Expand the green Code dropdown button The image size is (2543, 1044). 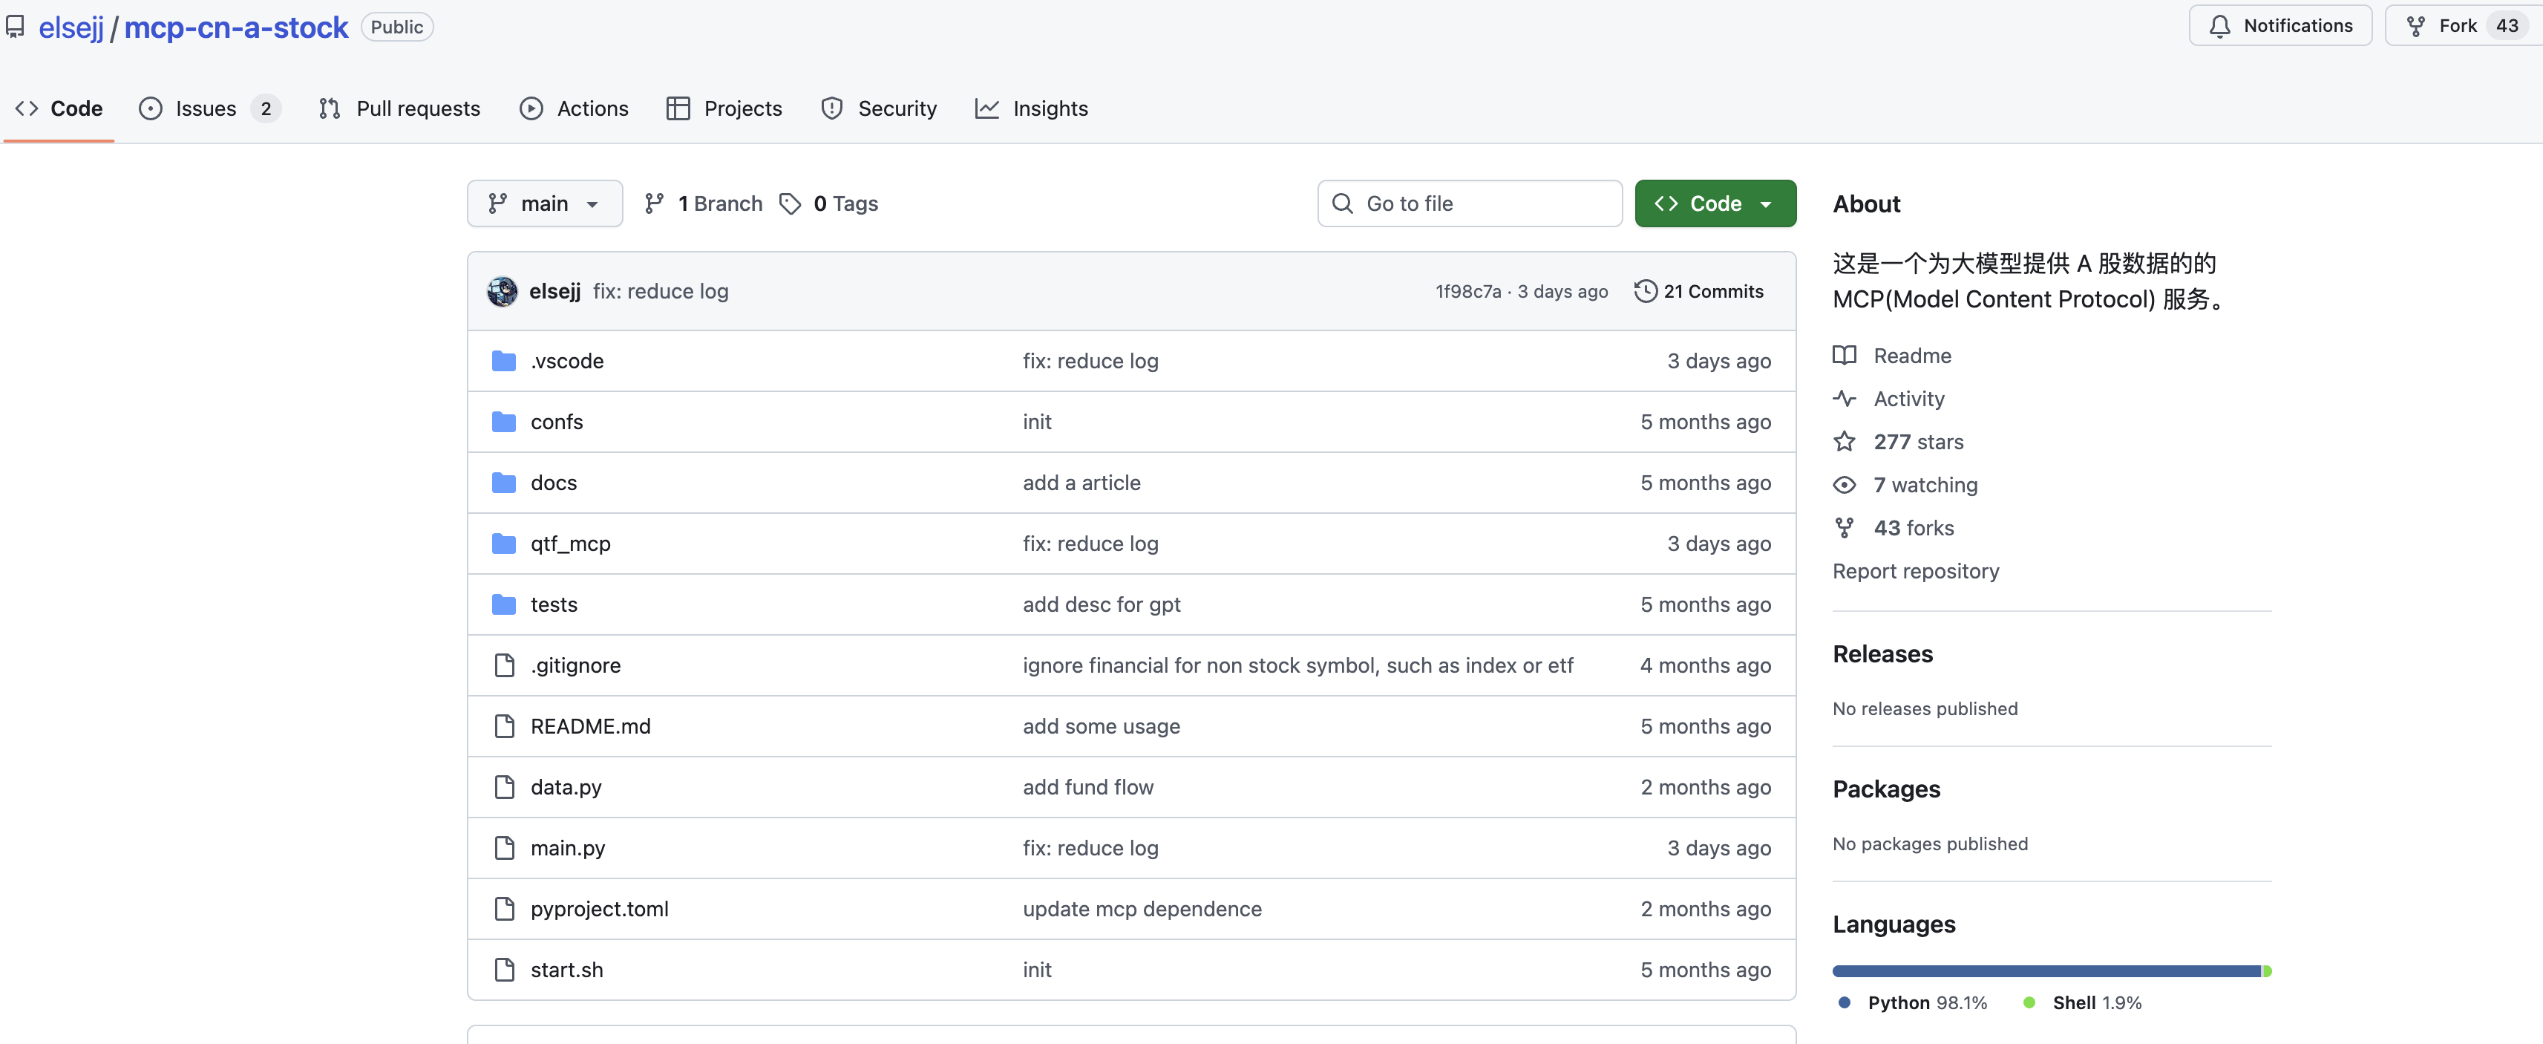[1715, 203]
